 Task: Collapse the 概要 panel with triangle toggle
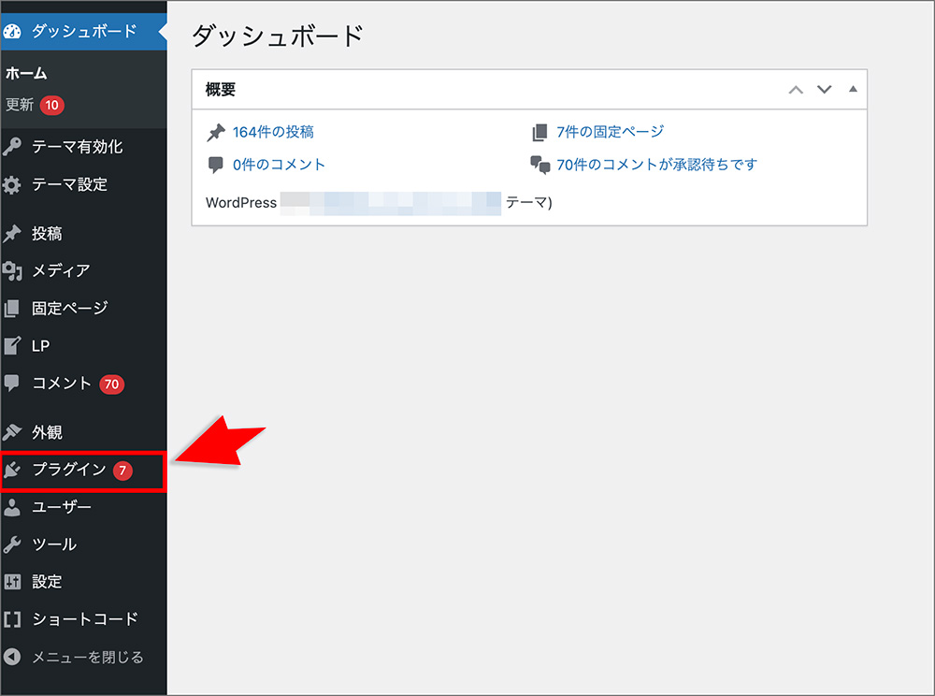pyautogui.click(x=853, y=89)
